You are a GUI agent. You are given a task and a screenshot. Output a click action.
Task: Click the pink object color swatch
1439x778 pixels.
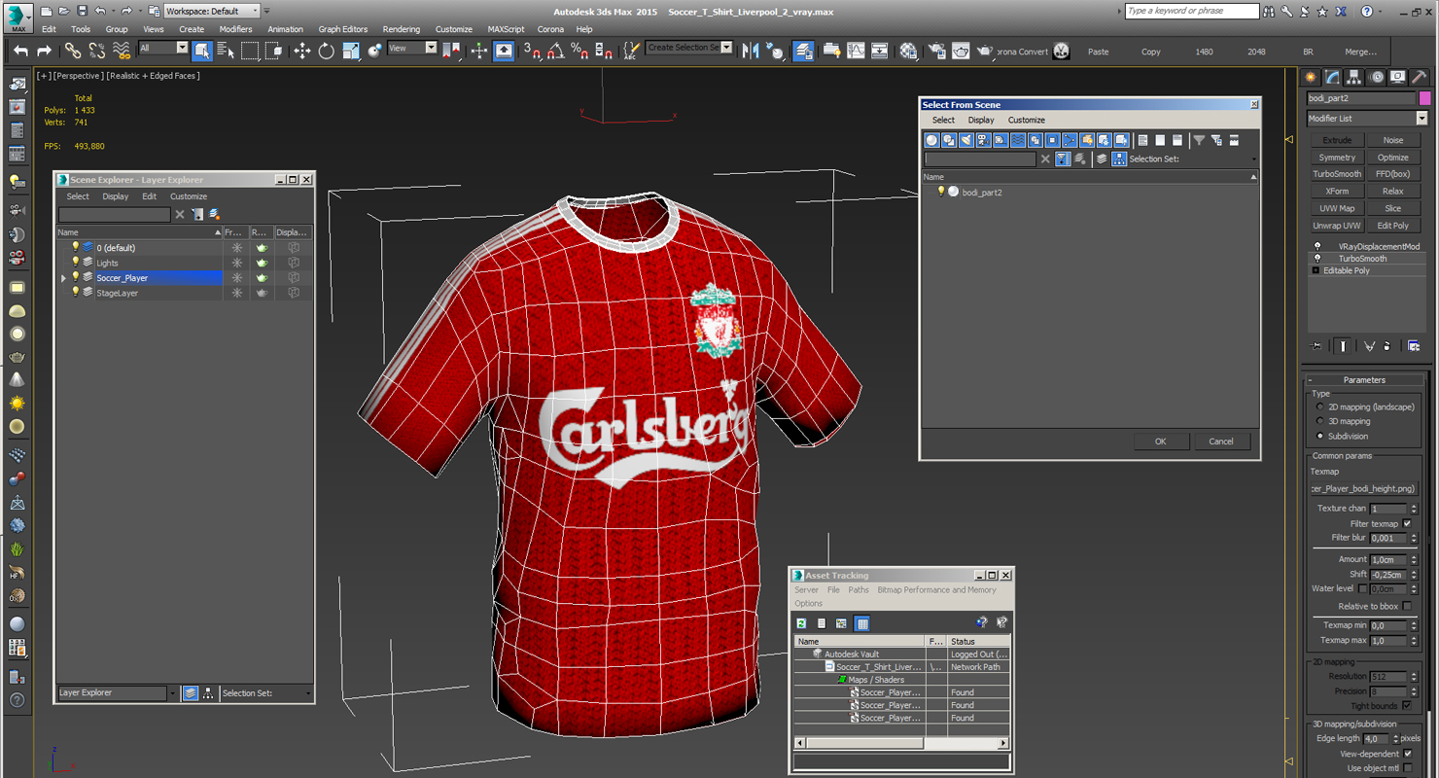point(1424,98)
